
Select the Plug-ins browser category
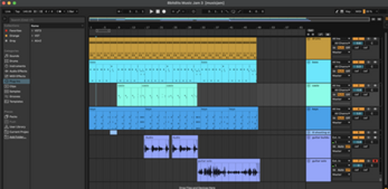click(16, 81)
